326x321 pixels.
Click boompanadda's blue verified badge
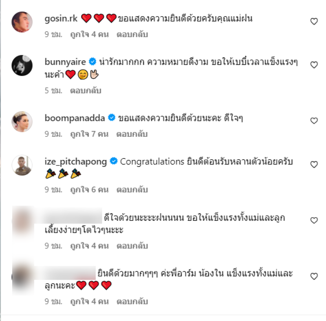coord(112,118)
